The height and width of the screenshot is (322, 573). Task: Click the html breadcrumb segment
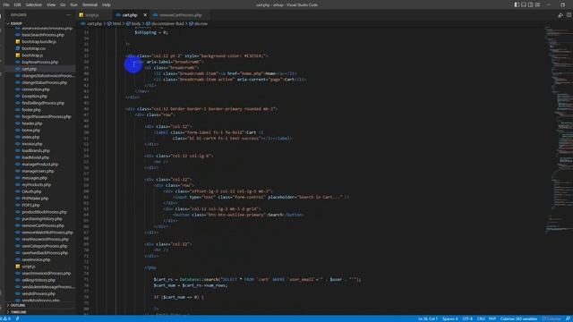pos(114,24)
